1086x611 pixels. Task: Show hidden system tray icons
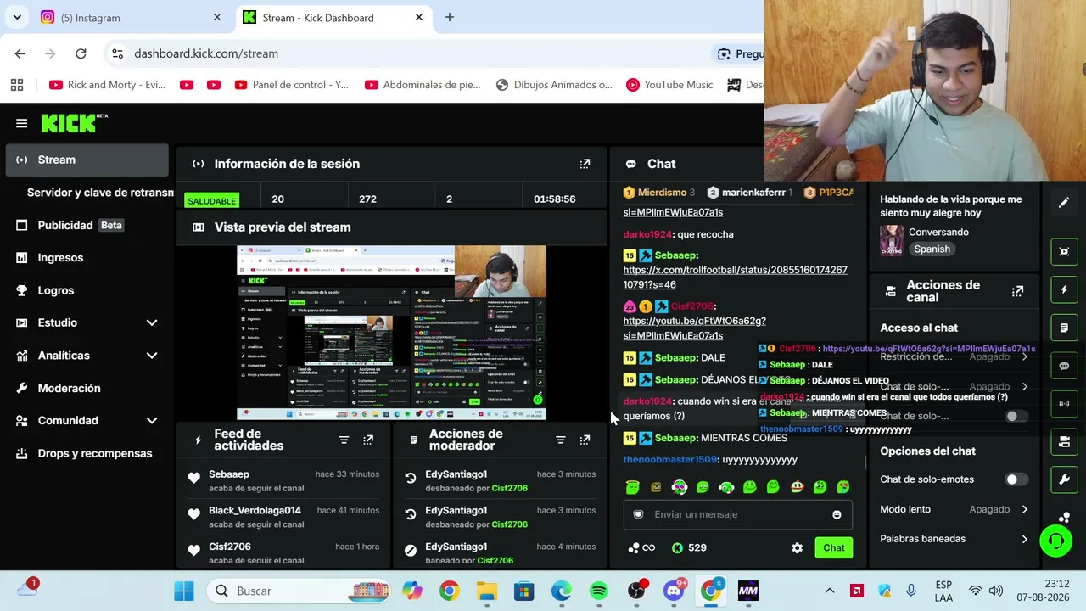[829, 591]
